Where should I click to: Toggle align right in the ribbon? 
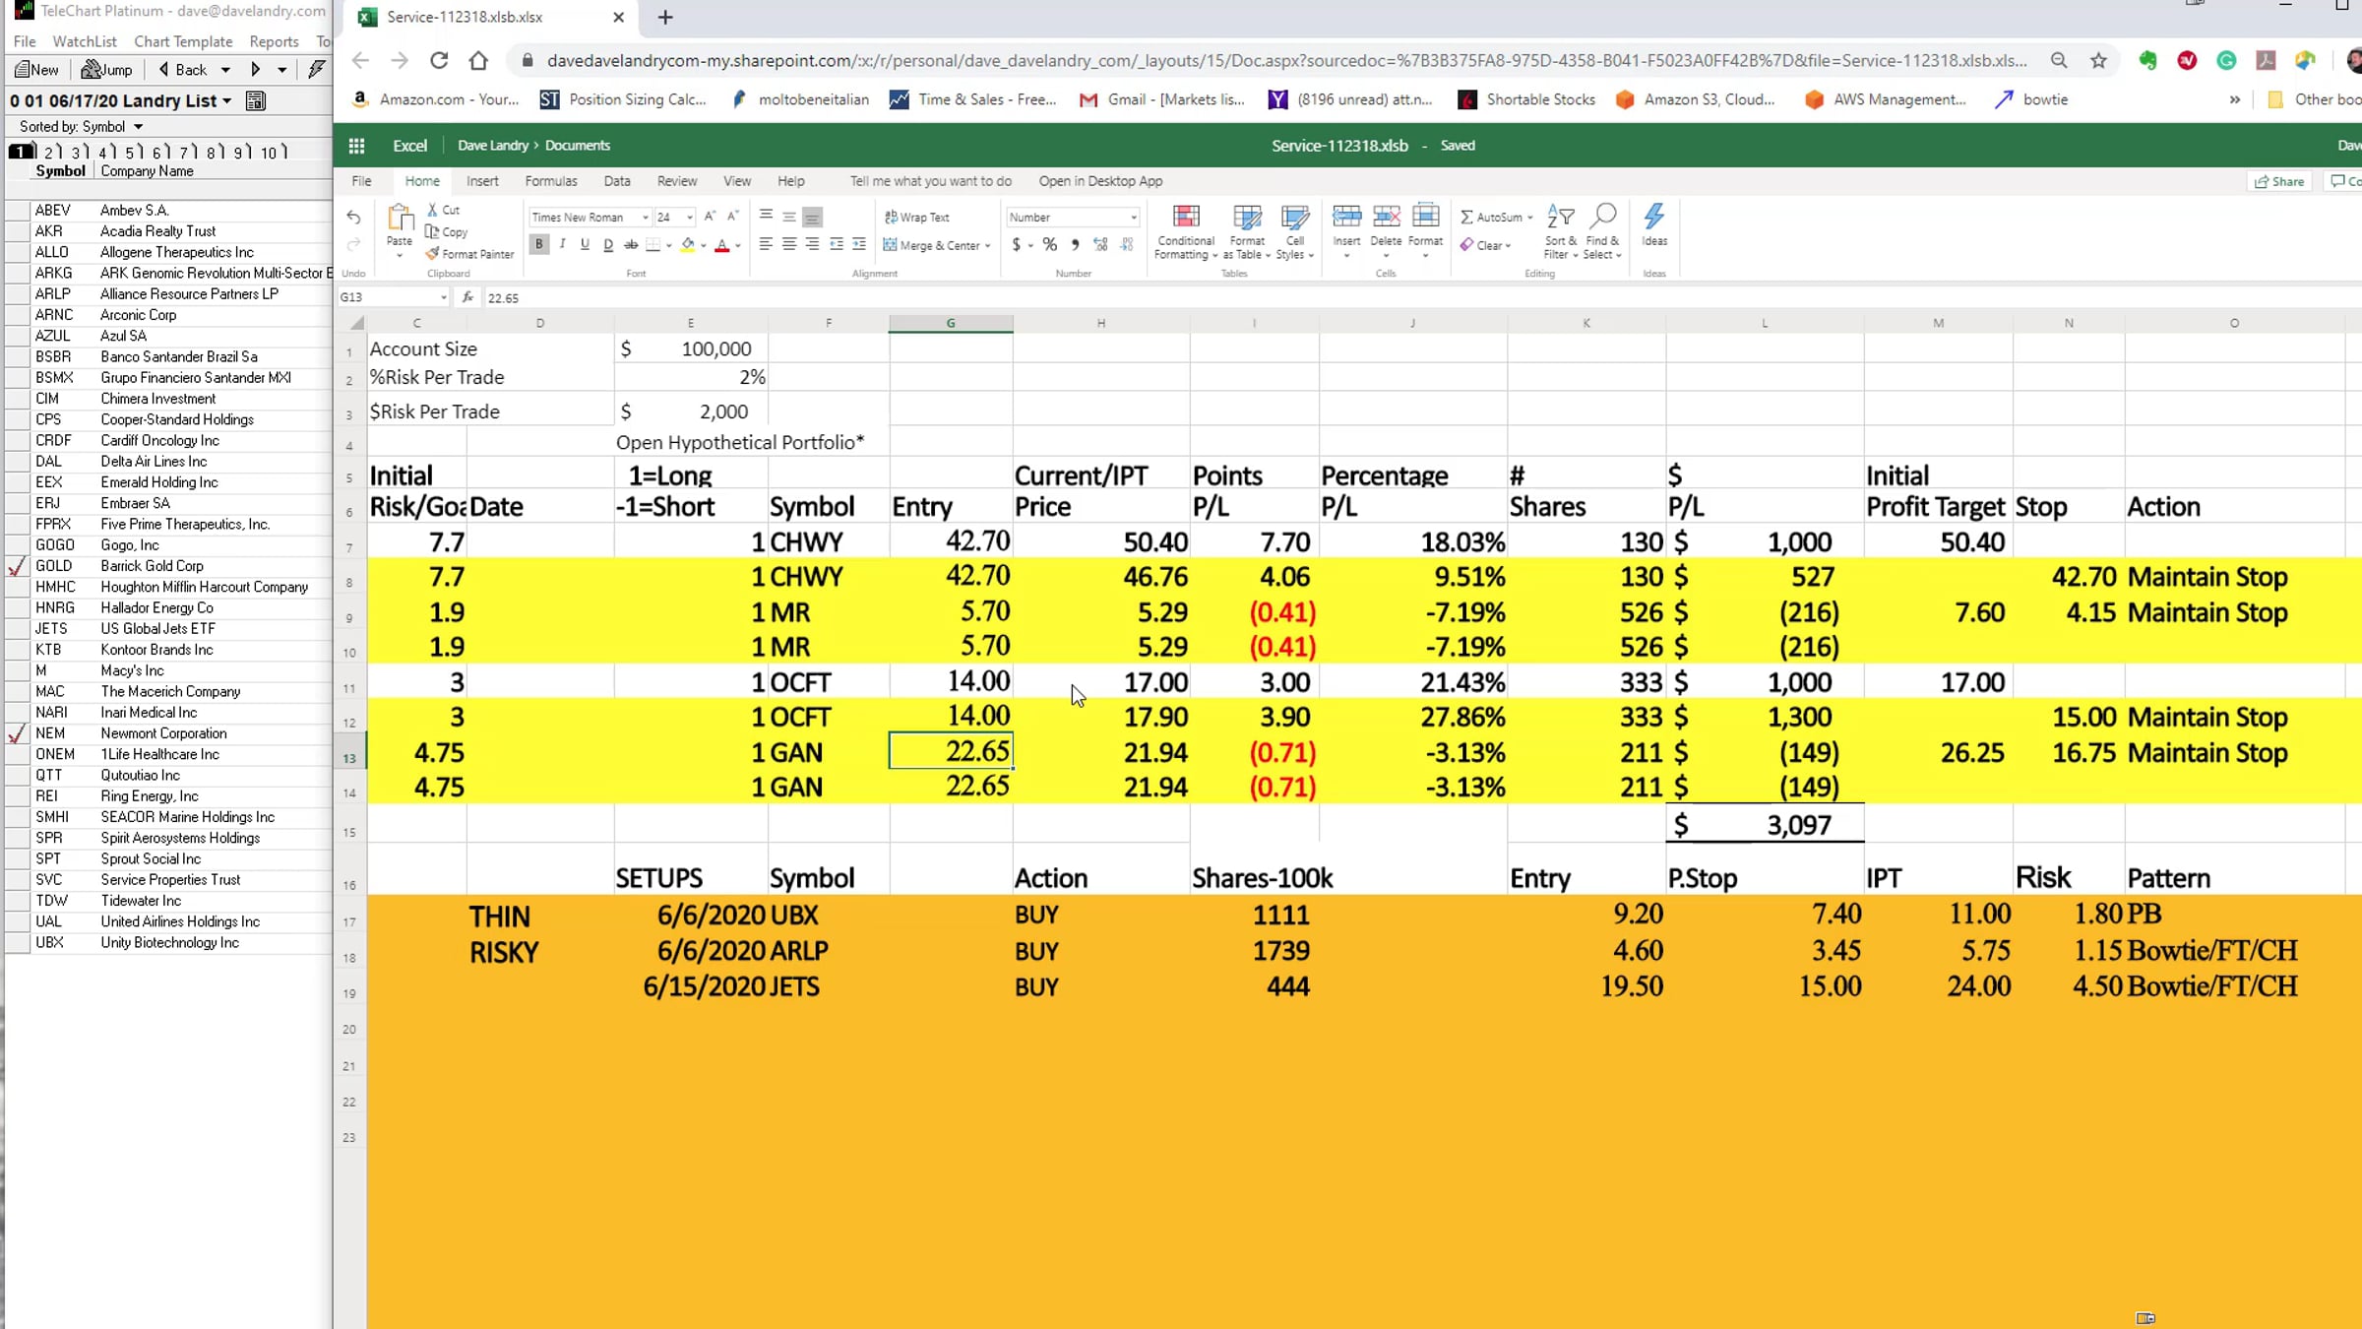pyautogui.click(x=812, y=244)
